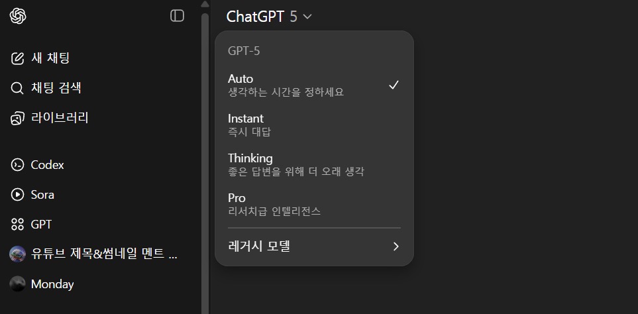Screen dimensions: 638x314
Task: Click the Sora play icon
Action: tap(17, 195)
